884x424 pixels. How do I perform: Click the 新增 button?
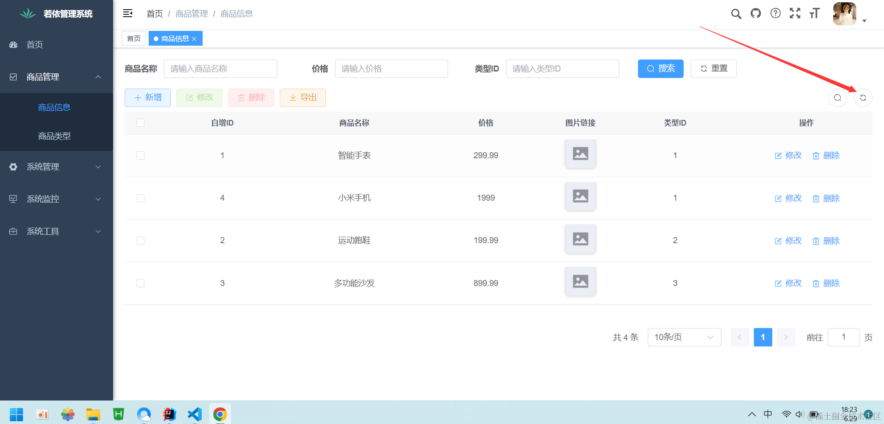point(148,98)
